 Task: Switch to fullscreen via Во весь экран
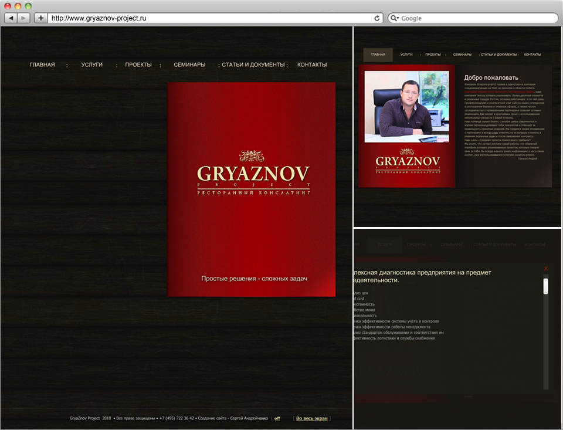click(313, 418)
